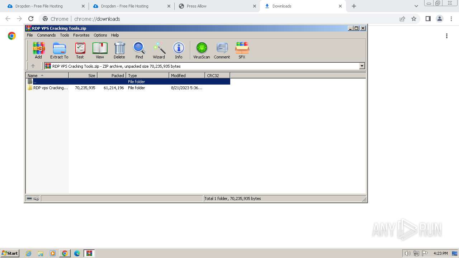Open the Commands menu
The width and height of the screenshot is (459, 258).
(x=46, y=35)
